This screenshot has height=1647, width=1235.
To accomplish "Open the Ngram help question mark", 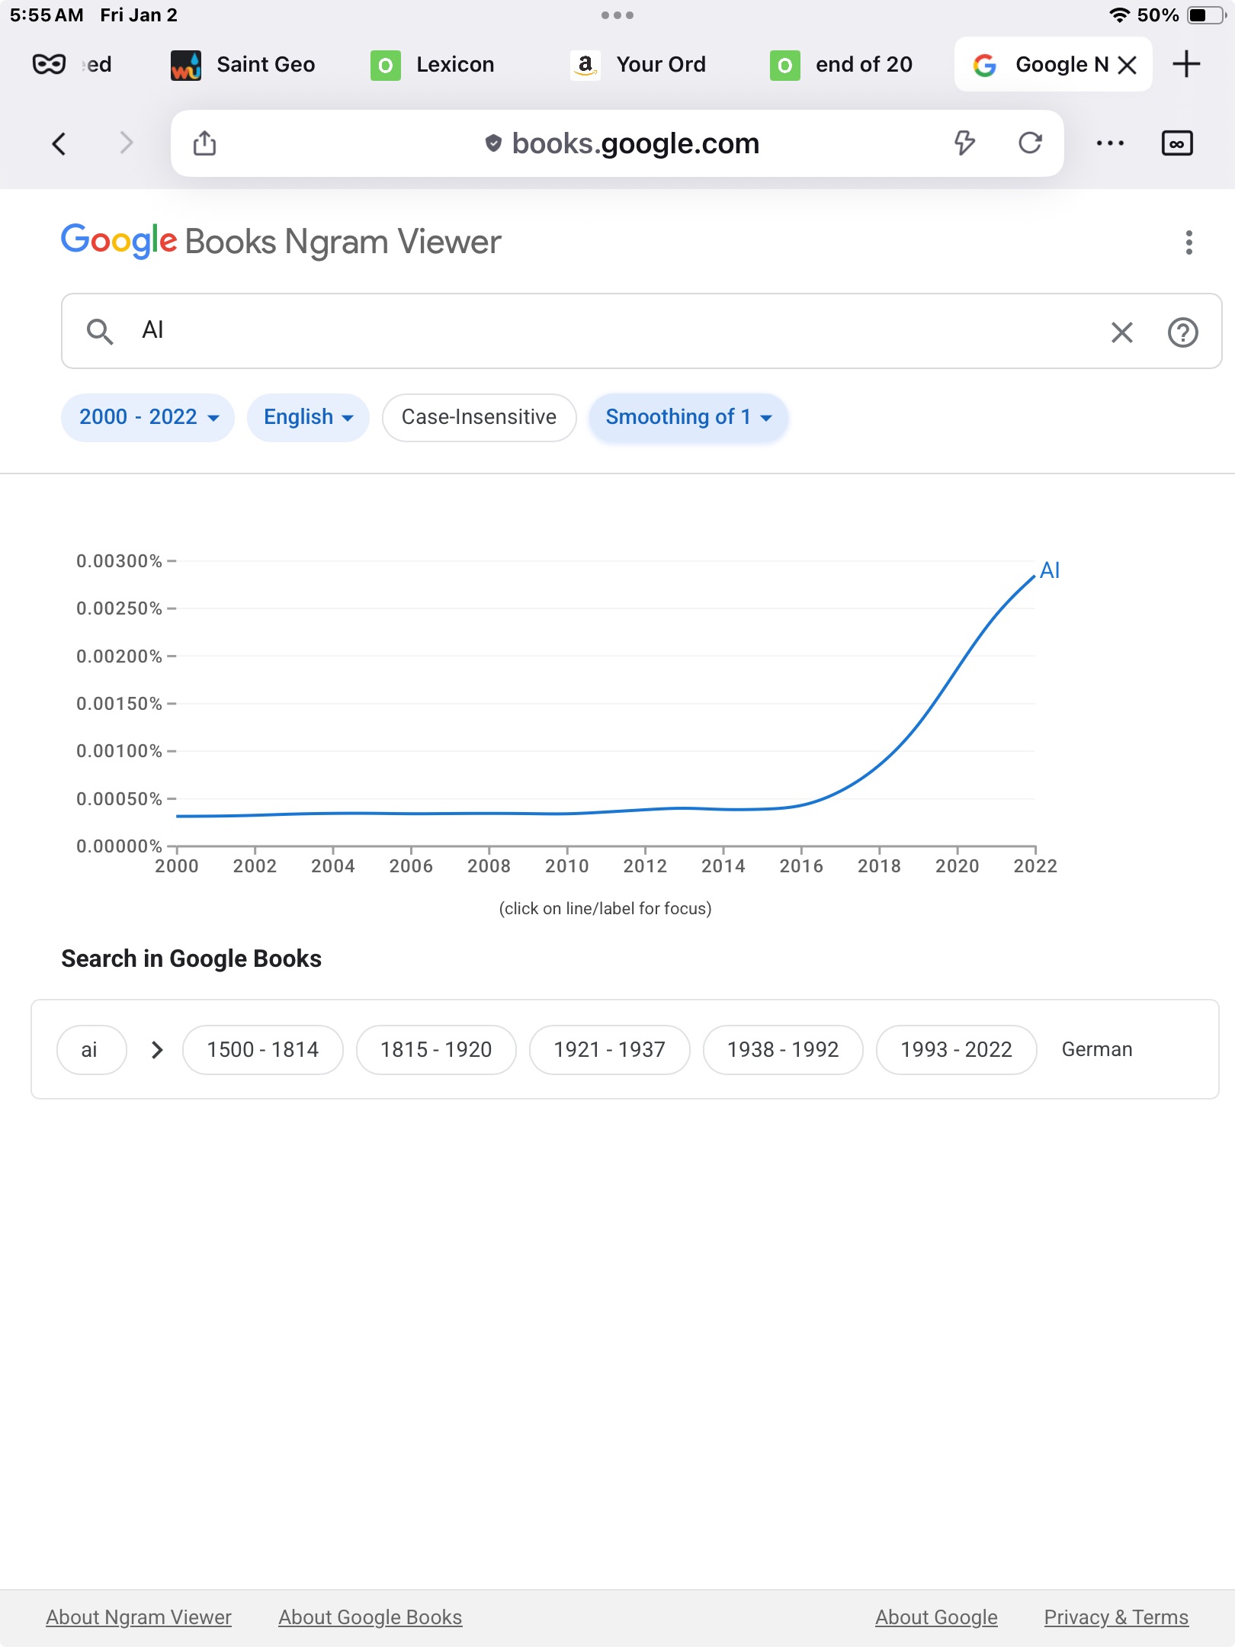I will 1182,332.
